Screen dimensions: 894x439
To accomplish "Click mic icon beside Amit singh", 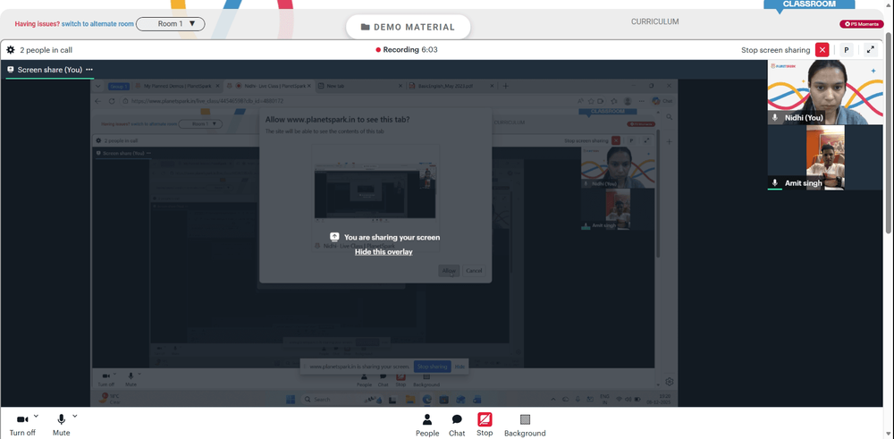I will pyautogui.click(x=775, y=183).
